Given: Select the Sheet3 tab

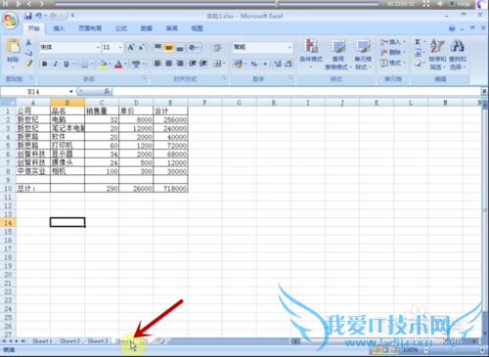Looking at the screenshot, I should [x=98, y=341].
